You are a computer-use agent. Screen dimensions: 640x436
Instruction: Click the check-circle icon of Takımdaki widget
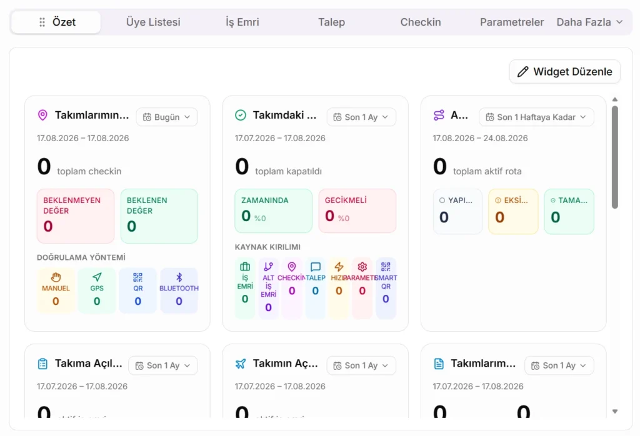pyautogui.click(x=241, y=116)
